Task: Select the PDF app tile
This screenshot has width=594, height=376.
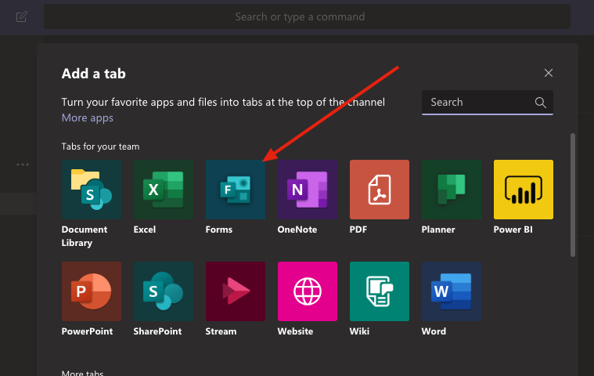Action: (380, 189)
